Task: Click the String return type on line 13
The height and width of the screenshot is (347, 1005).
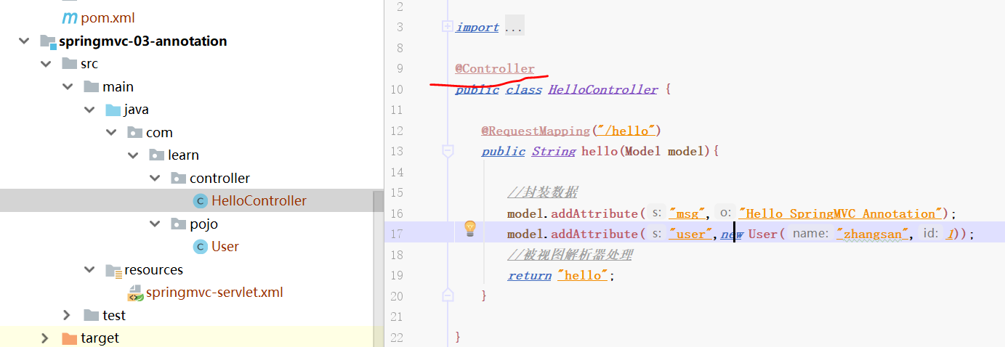Action: tap(554, 151)
